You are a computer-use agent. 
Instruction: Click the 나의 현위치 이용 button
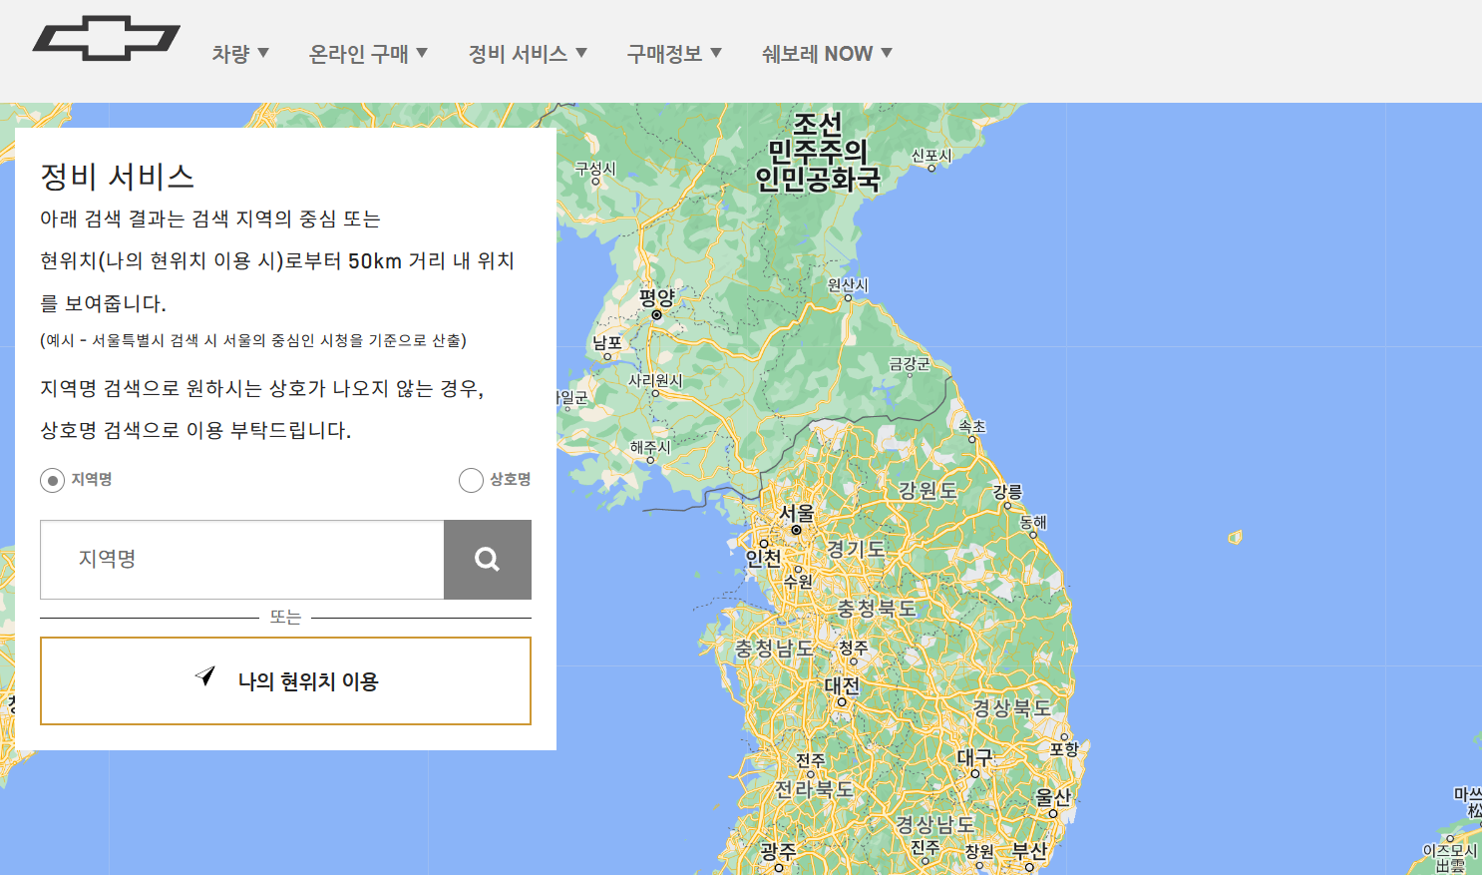[x=286, y=680]
